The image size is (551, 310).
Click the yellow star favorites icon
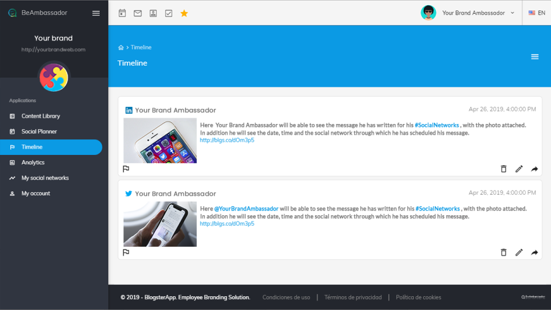pyautogui.click(x=184, y=13)
